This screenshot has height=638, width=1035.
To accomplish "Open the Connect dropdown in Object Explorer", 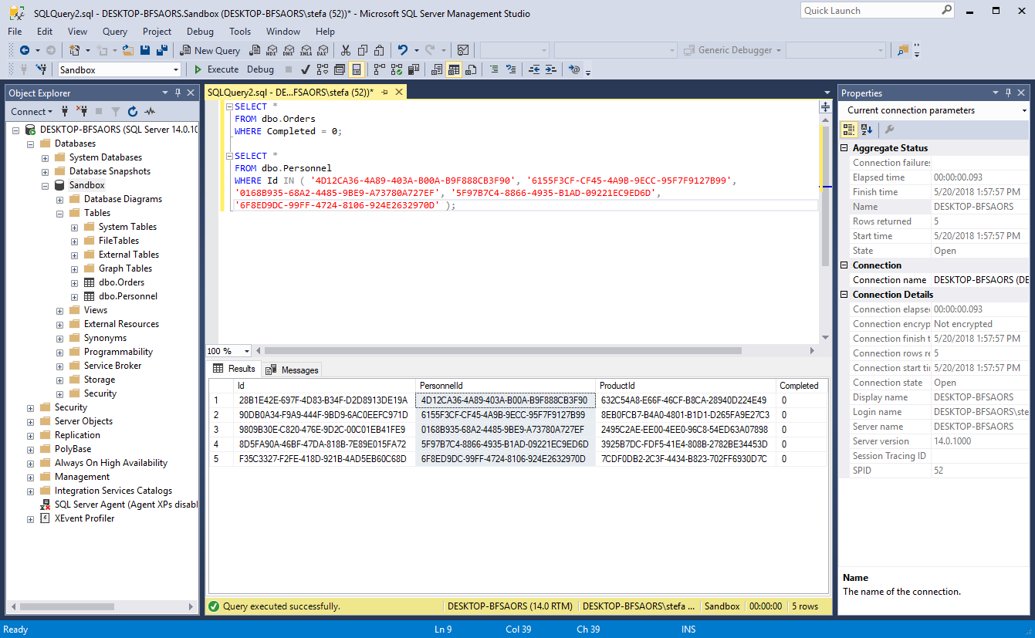I will (x=30, y=111).
